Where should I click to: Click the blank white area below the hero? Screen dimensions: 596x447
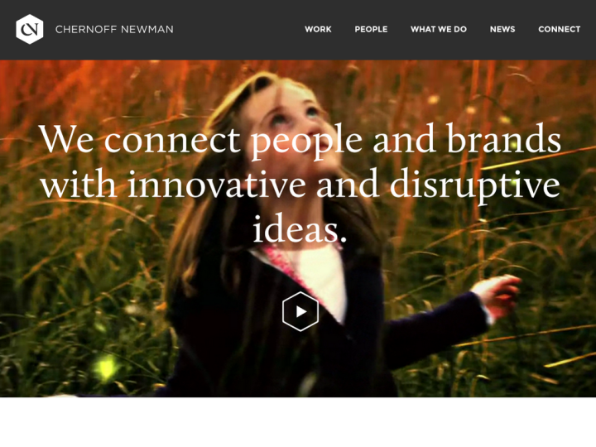298,422
